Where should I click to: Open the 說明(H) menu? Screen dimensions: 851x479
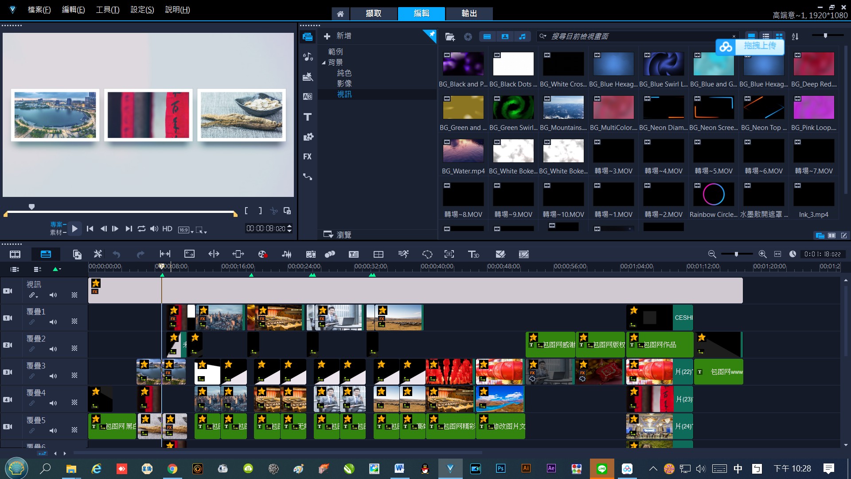point(177,10)
